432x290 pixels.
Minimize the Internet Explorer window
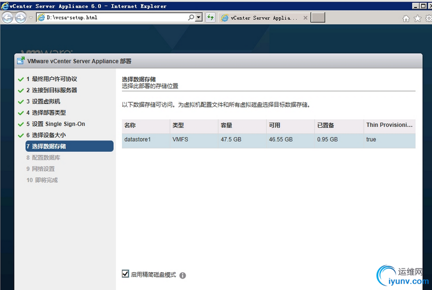point(415,6)
